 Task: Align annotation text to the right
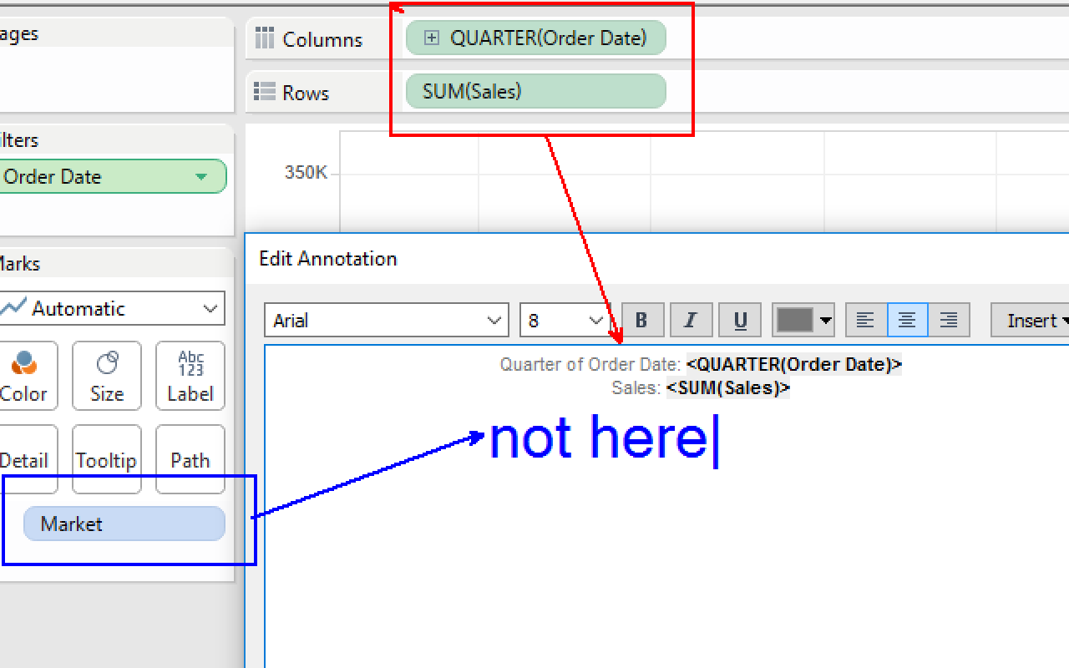tap(949, 320)
